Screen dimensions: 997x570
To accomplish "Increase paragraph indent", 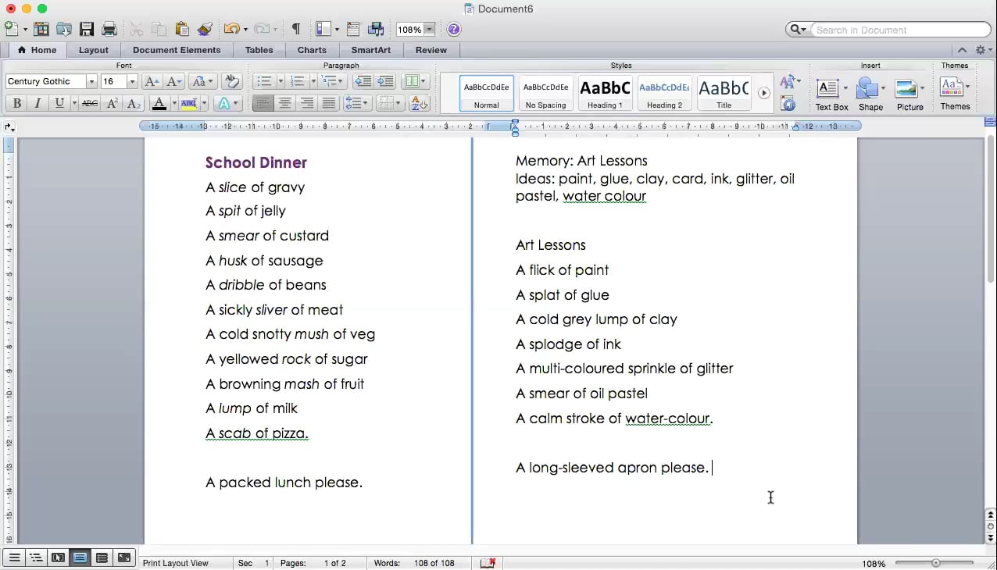I will coord(385,81).
